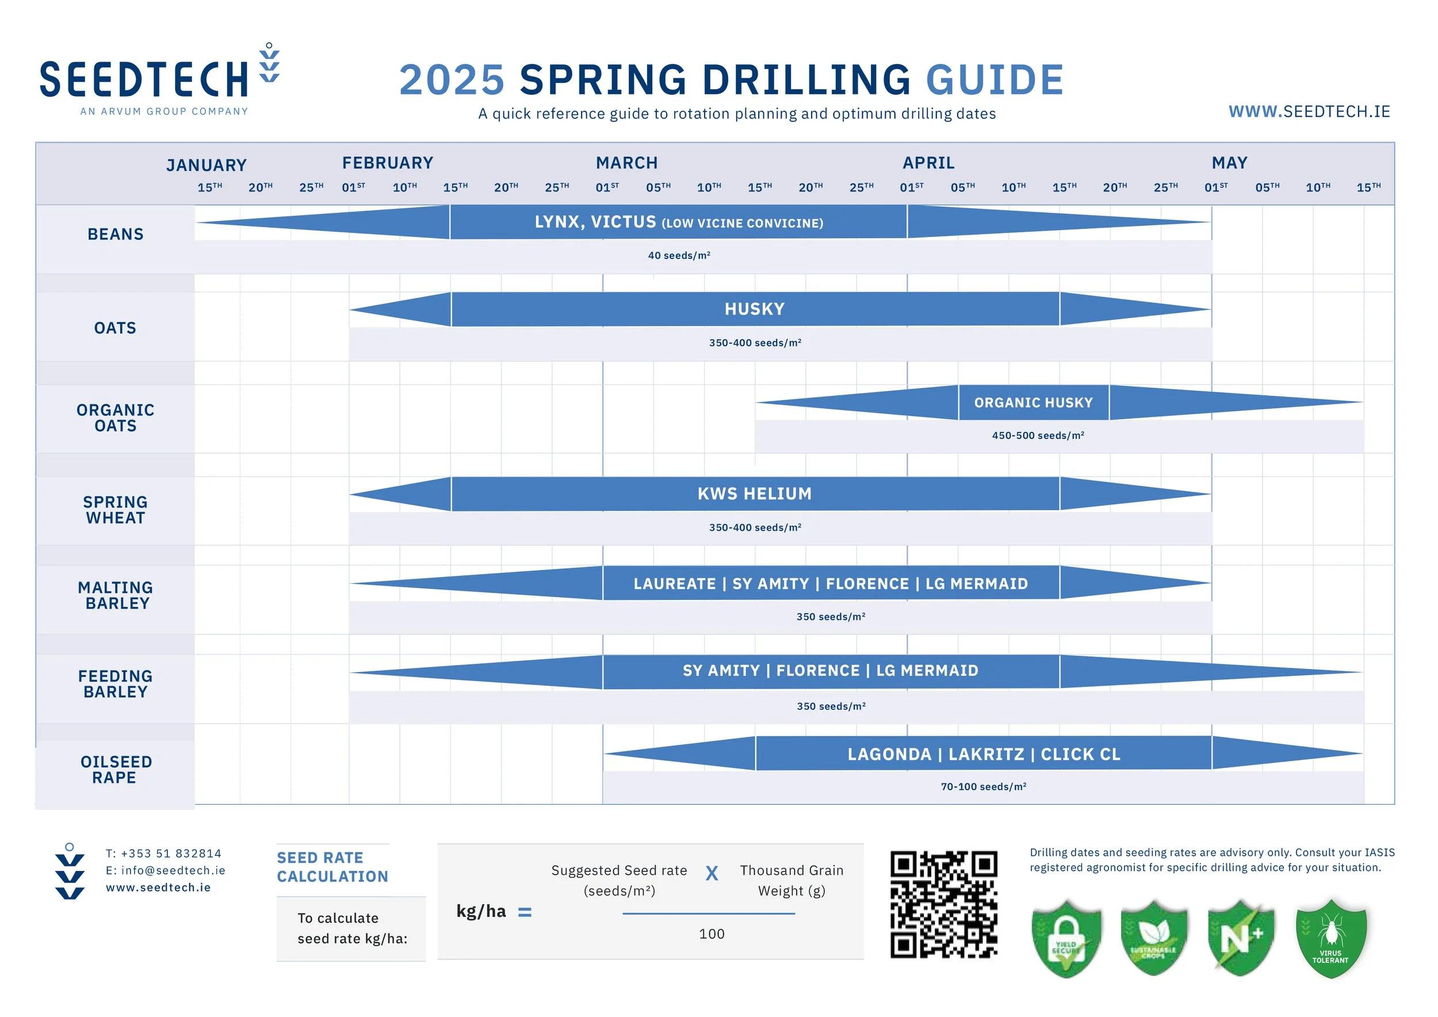This screenshot has height=1017, width=1438.
Task: Toggle the ORGANIC OATS row
Action: pyautogui.click(x=114, y=418)
